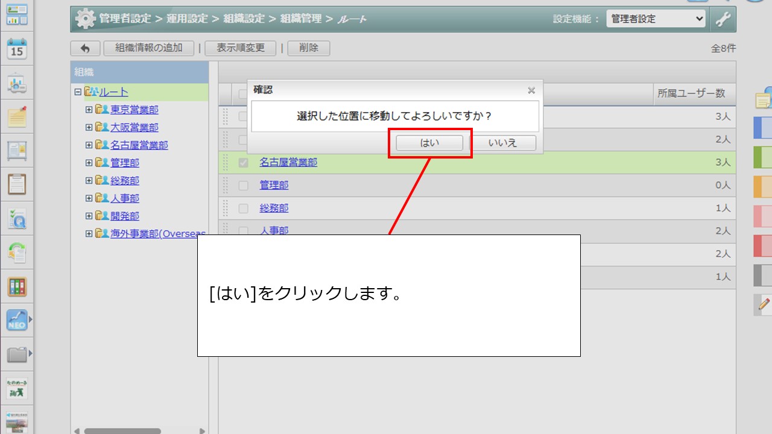Click the 組織 header of tree panel
The width and height of the screenshot is (772, 434).
tap(140, 72)
